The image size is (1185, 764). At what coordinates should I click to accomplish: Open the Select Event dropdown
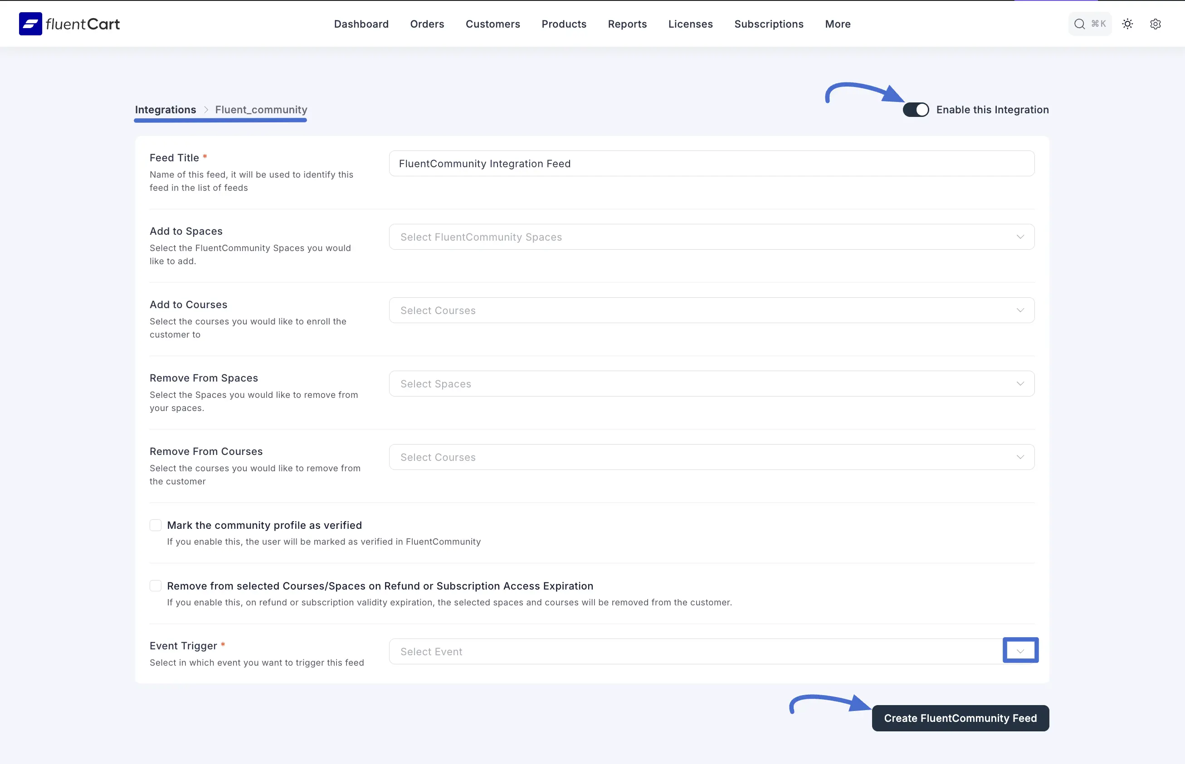click(x=695, y=651)
